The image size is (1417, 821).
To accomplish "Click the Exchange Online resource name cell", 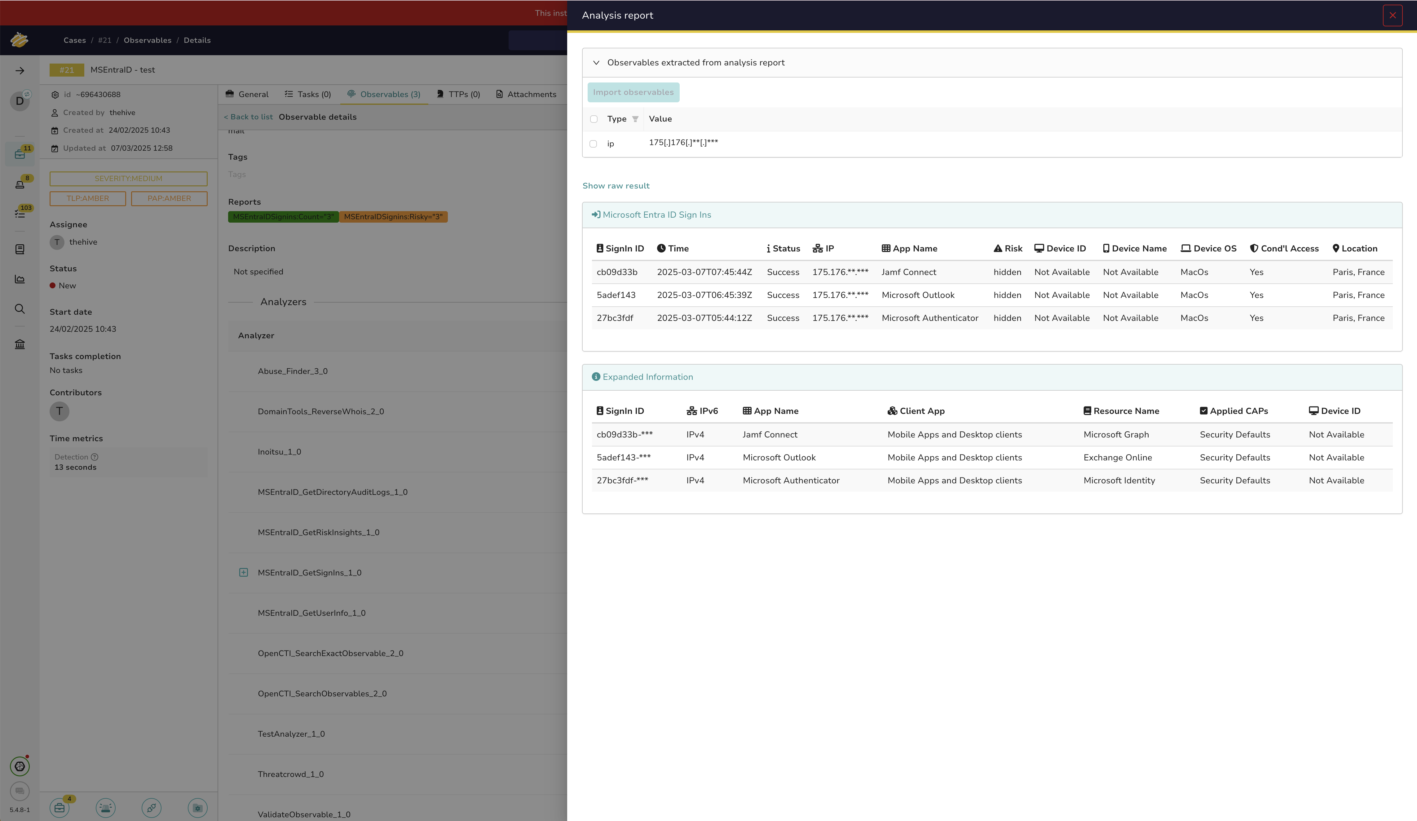I will tap(1117, 458).
